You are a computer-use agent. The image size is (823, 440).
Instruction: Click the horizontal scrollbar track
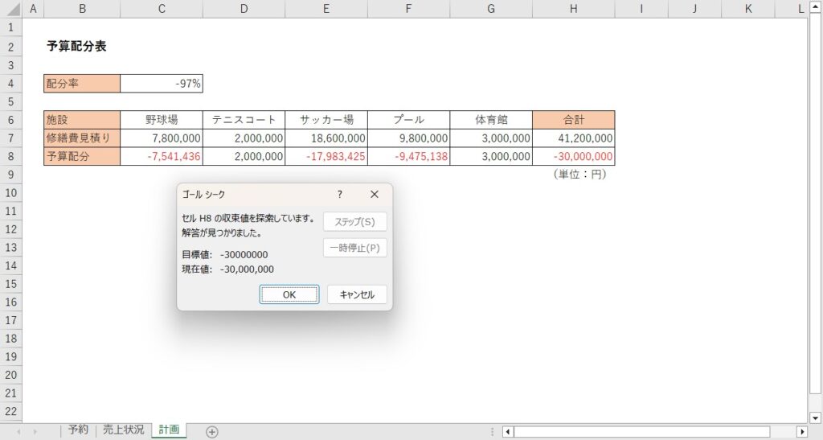point(643,432)
